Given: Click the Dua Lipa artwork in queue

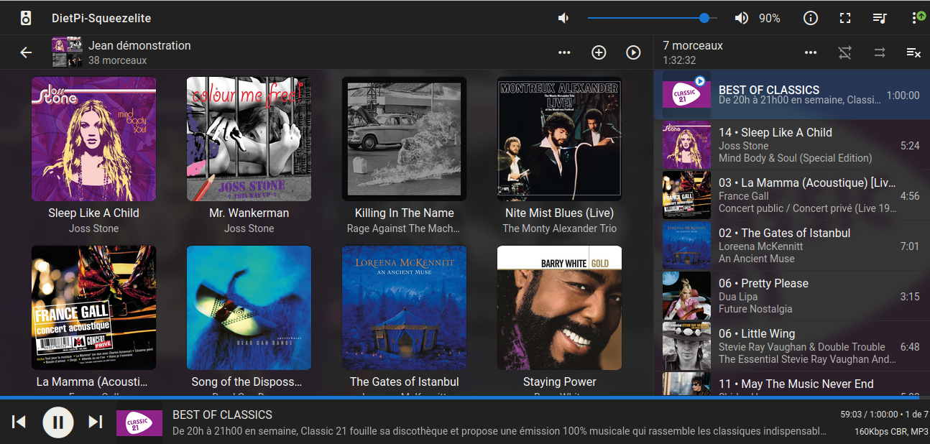Looking at the screenshot, I should coord(686,296).
